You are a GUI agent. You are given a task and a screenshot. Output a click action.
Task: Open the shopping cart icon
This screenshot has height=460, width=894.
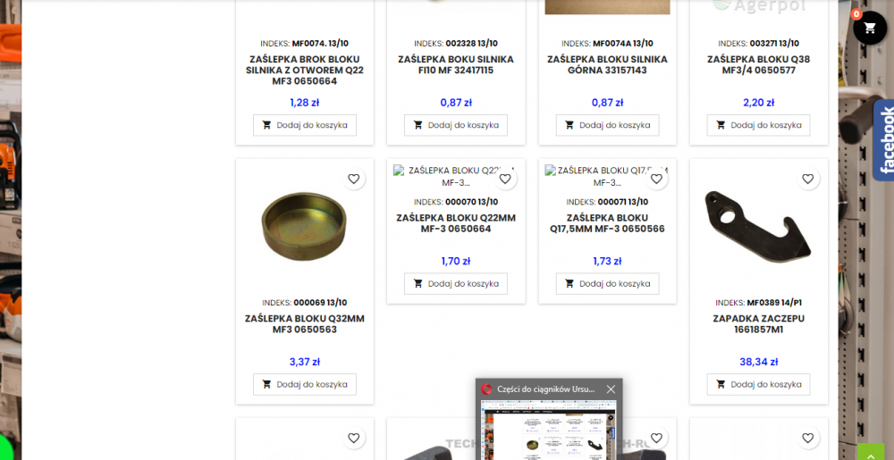click(x=870, y=28)
